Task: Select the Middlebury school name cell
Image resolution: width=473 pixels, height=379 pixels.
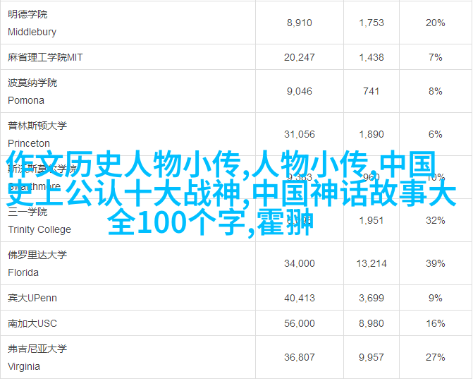Action: [128, 23]
